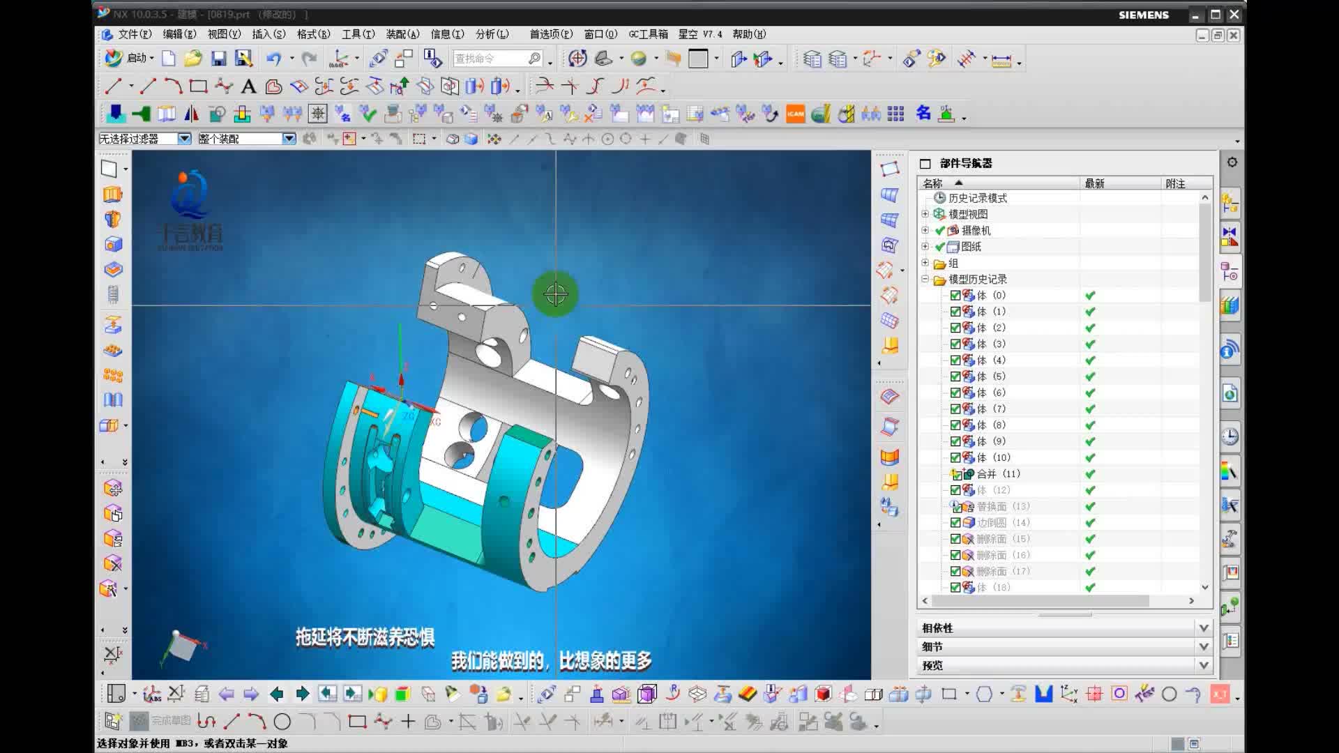Open the GC工具箱 menu
The width and height of the screenshot is (1339, 753).
(x=648, y=34)
